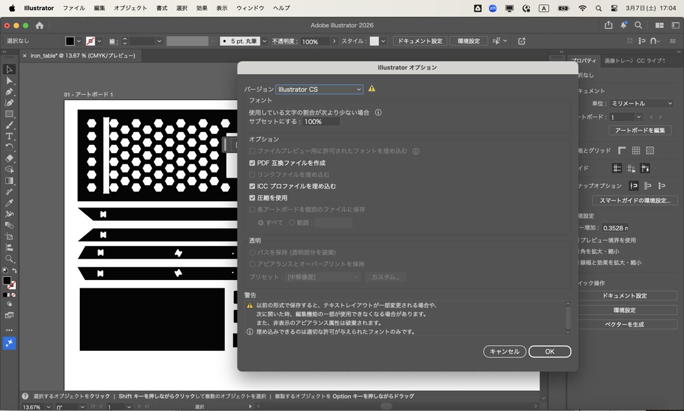
Task: Click the アートボードを編集 button
Action: tap(640, 130)
